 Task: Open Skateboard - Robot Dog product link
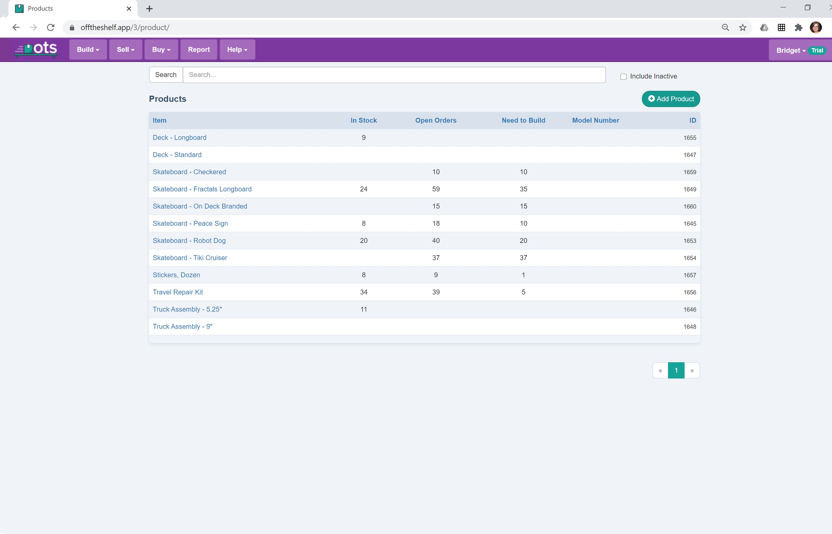point(189,241)
